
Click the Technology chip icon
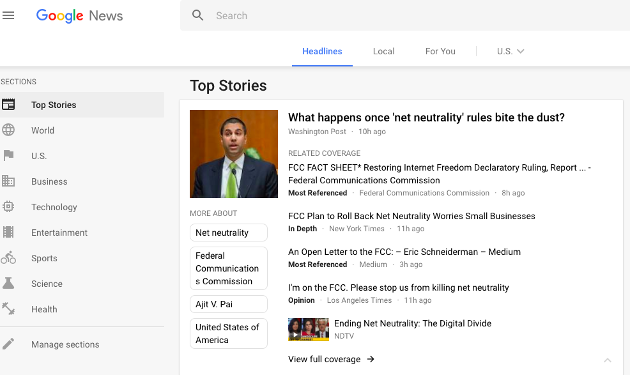[8, 206]
